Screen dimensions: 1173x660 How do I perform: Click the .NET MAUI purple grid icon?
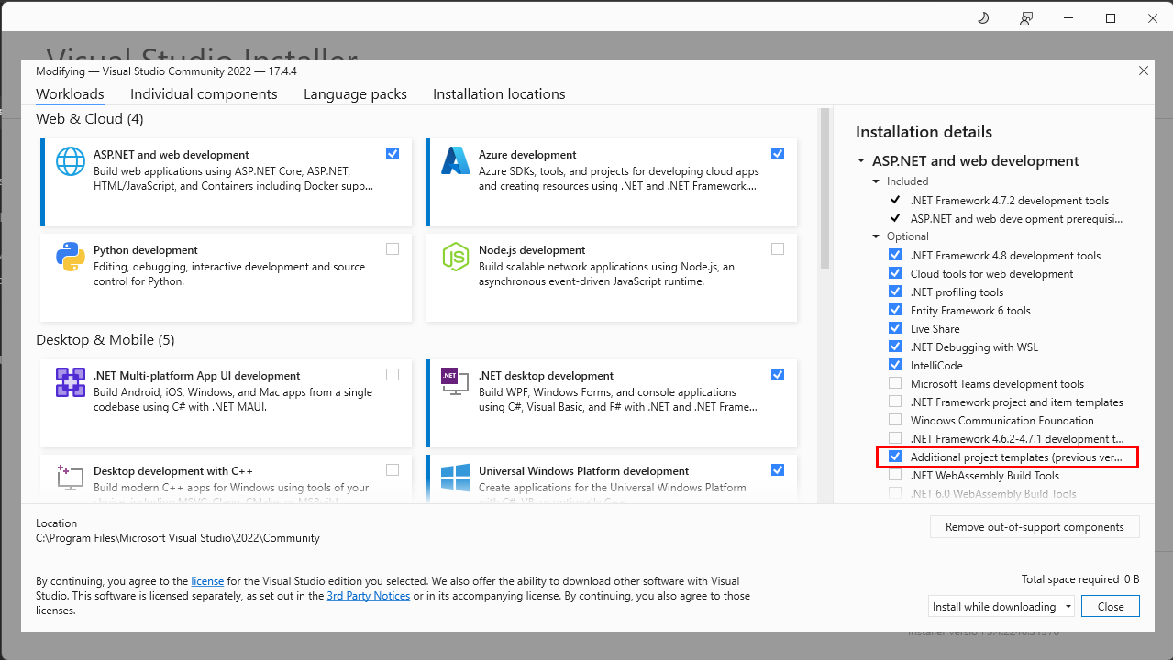tap(71, 382)
